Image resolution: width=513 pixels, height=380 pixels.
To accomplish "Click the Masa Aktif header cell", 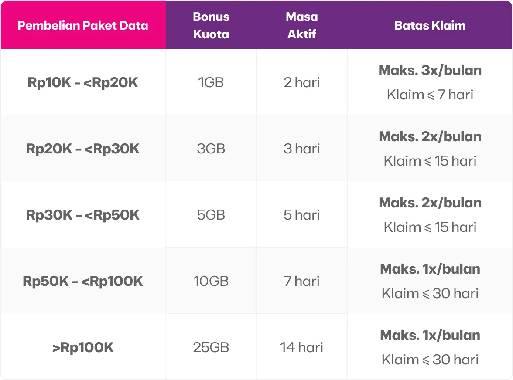I will pyautogui.click(x=302, y=25).
